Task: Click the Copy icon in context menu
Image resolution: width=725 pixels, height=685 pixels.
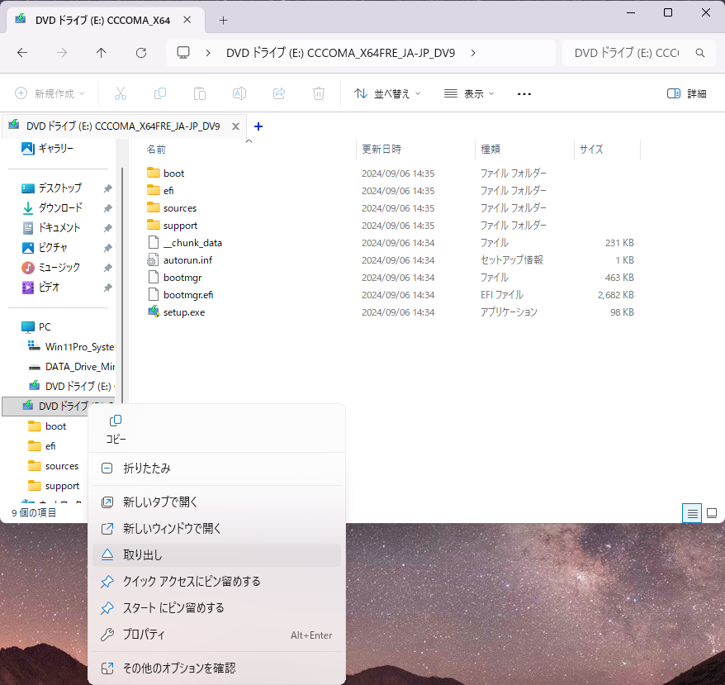Action: click(x=116, y=428)
